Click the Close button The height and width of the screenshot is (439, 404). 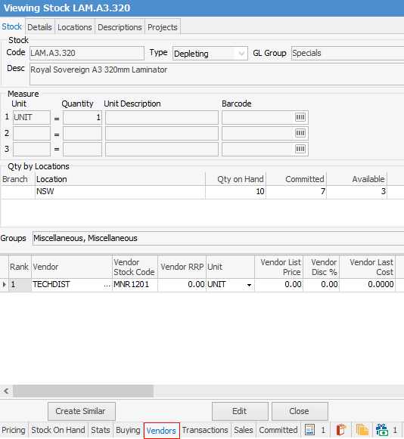300,411
